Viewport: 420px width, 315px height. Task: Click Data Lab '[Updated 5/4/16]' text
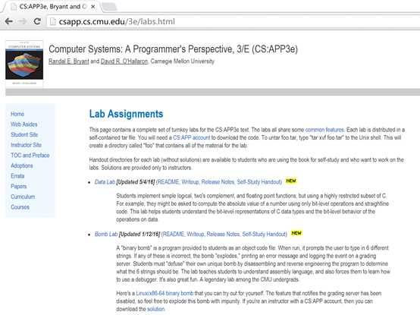coord(136,182)
